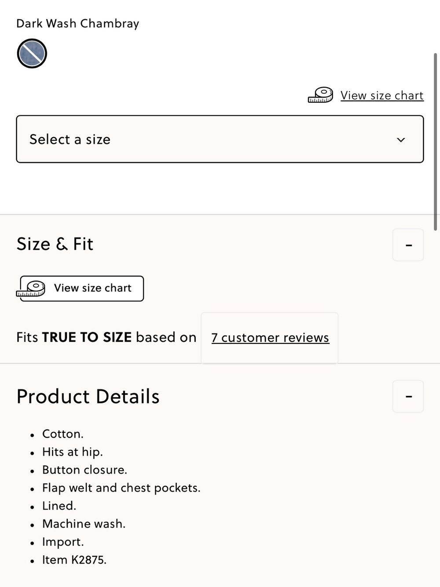
Task: Click the vertical page scrollbar
Action: (x=436, y=142)
